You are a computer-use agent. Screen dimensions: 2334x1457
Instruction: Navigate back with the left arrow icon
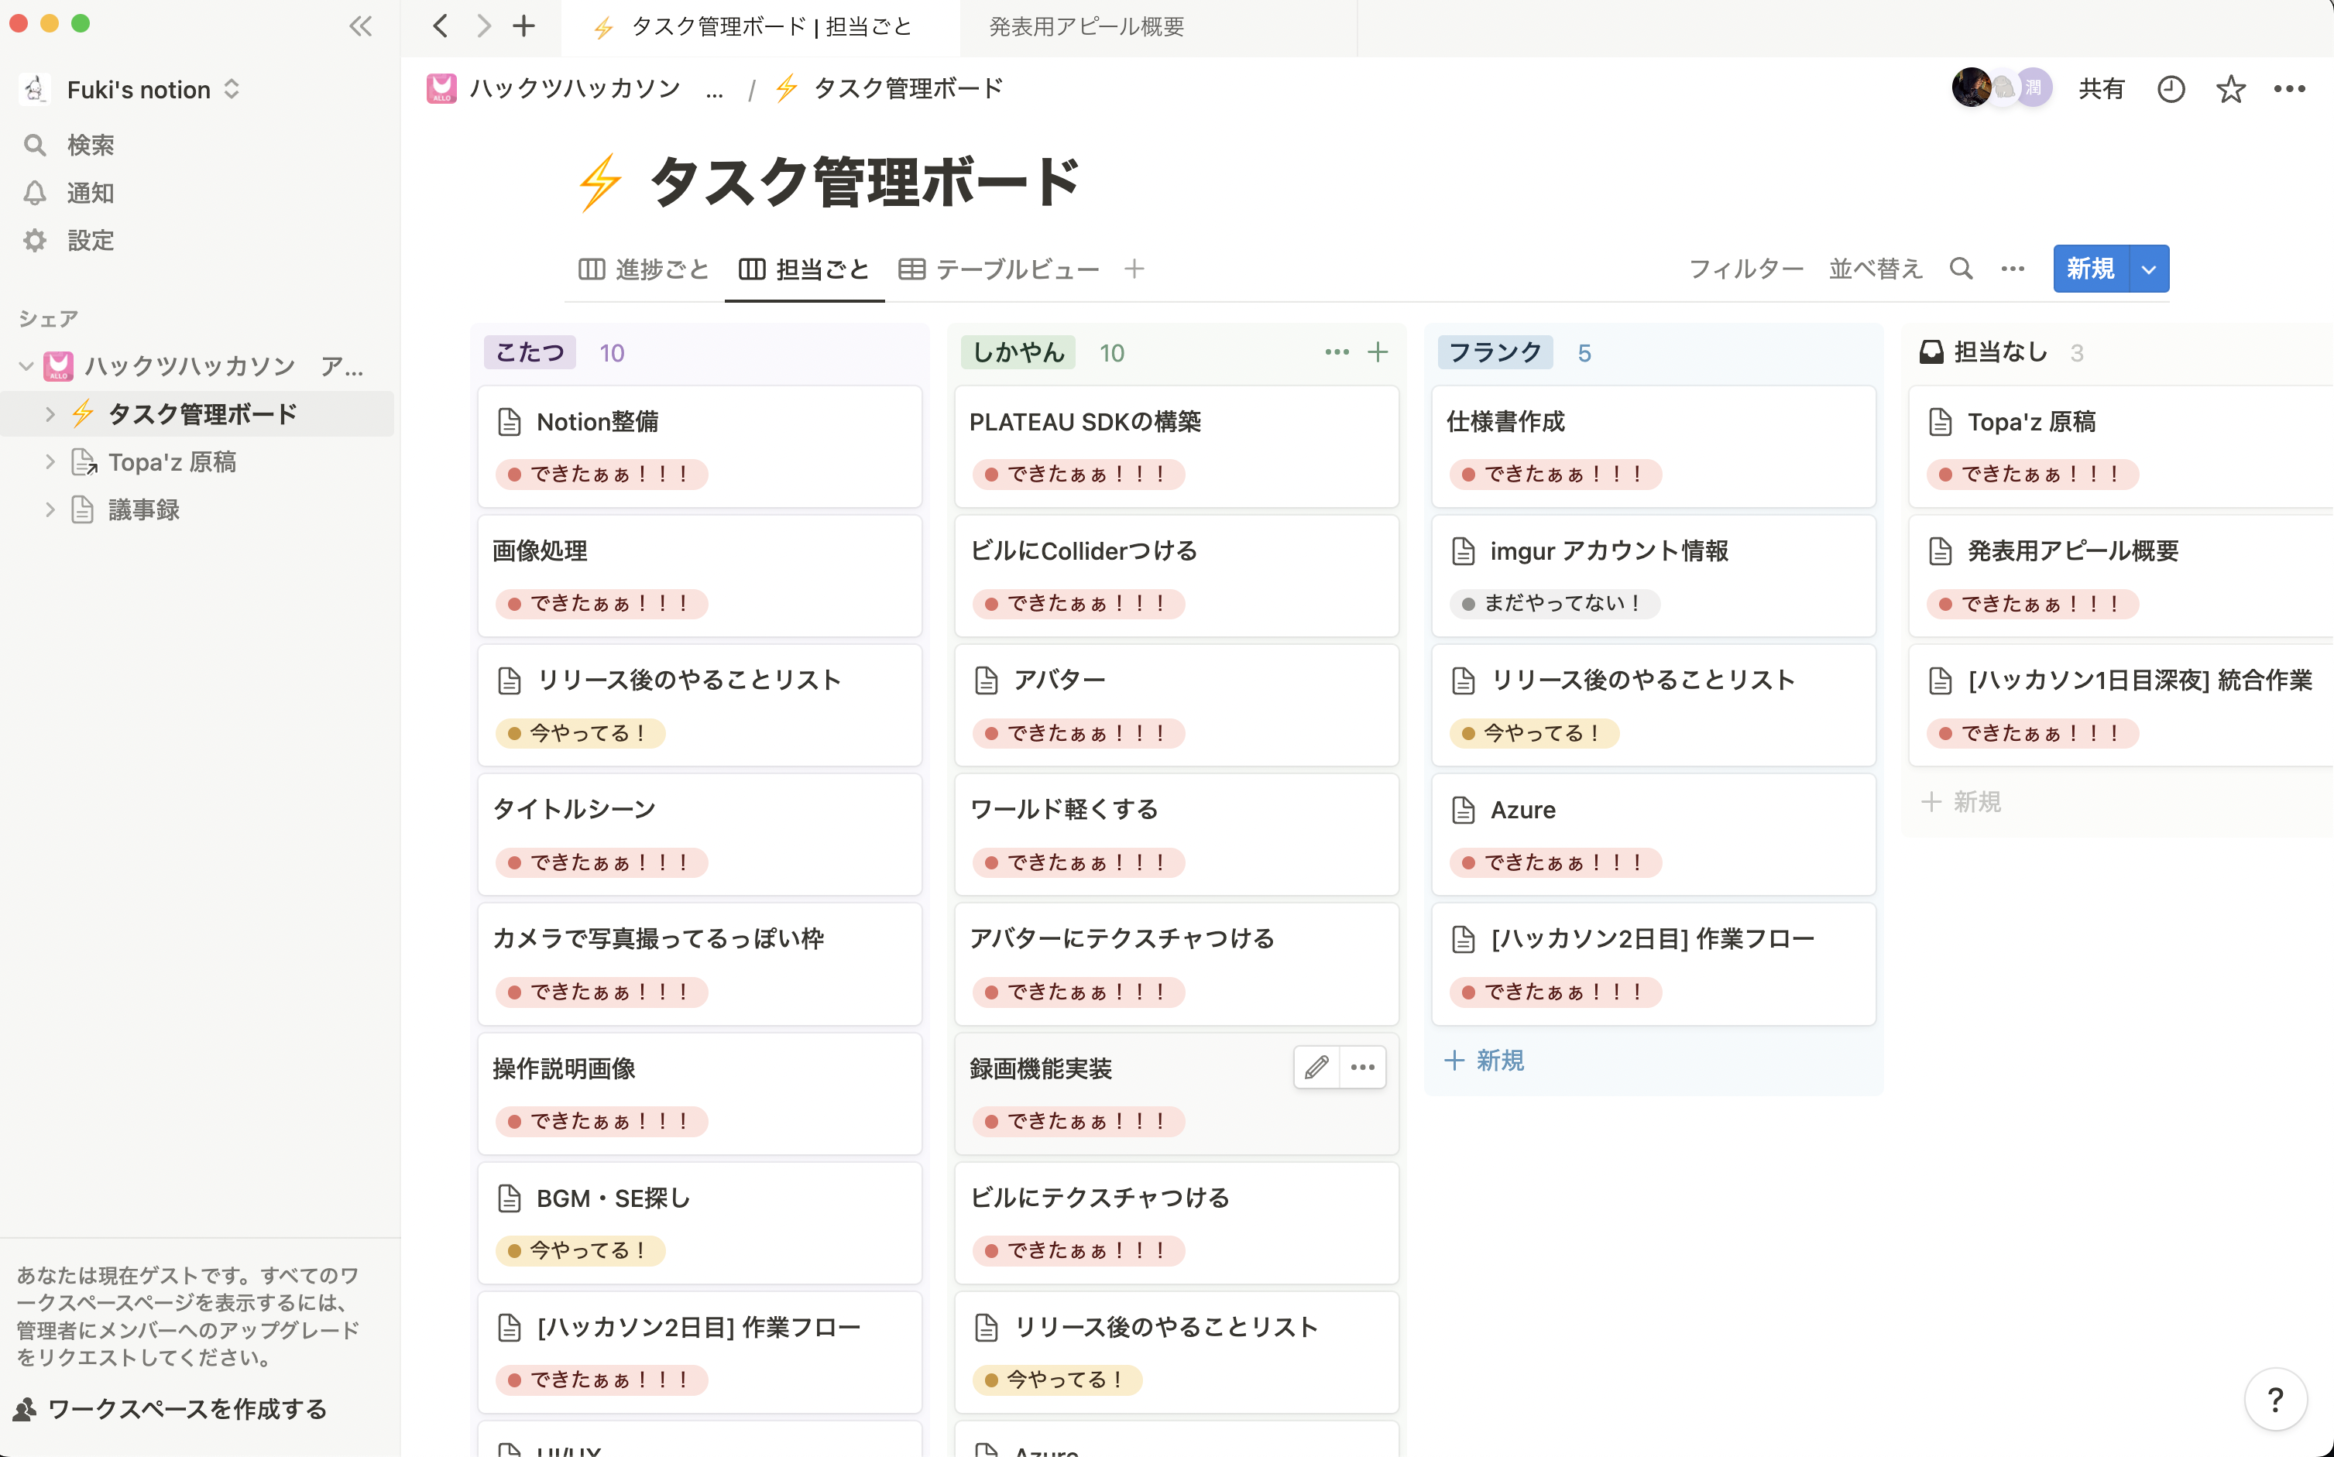(441, 26)
